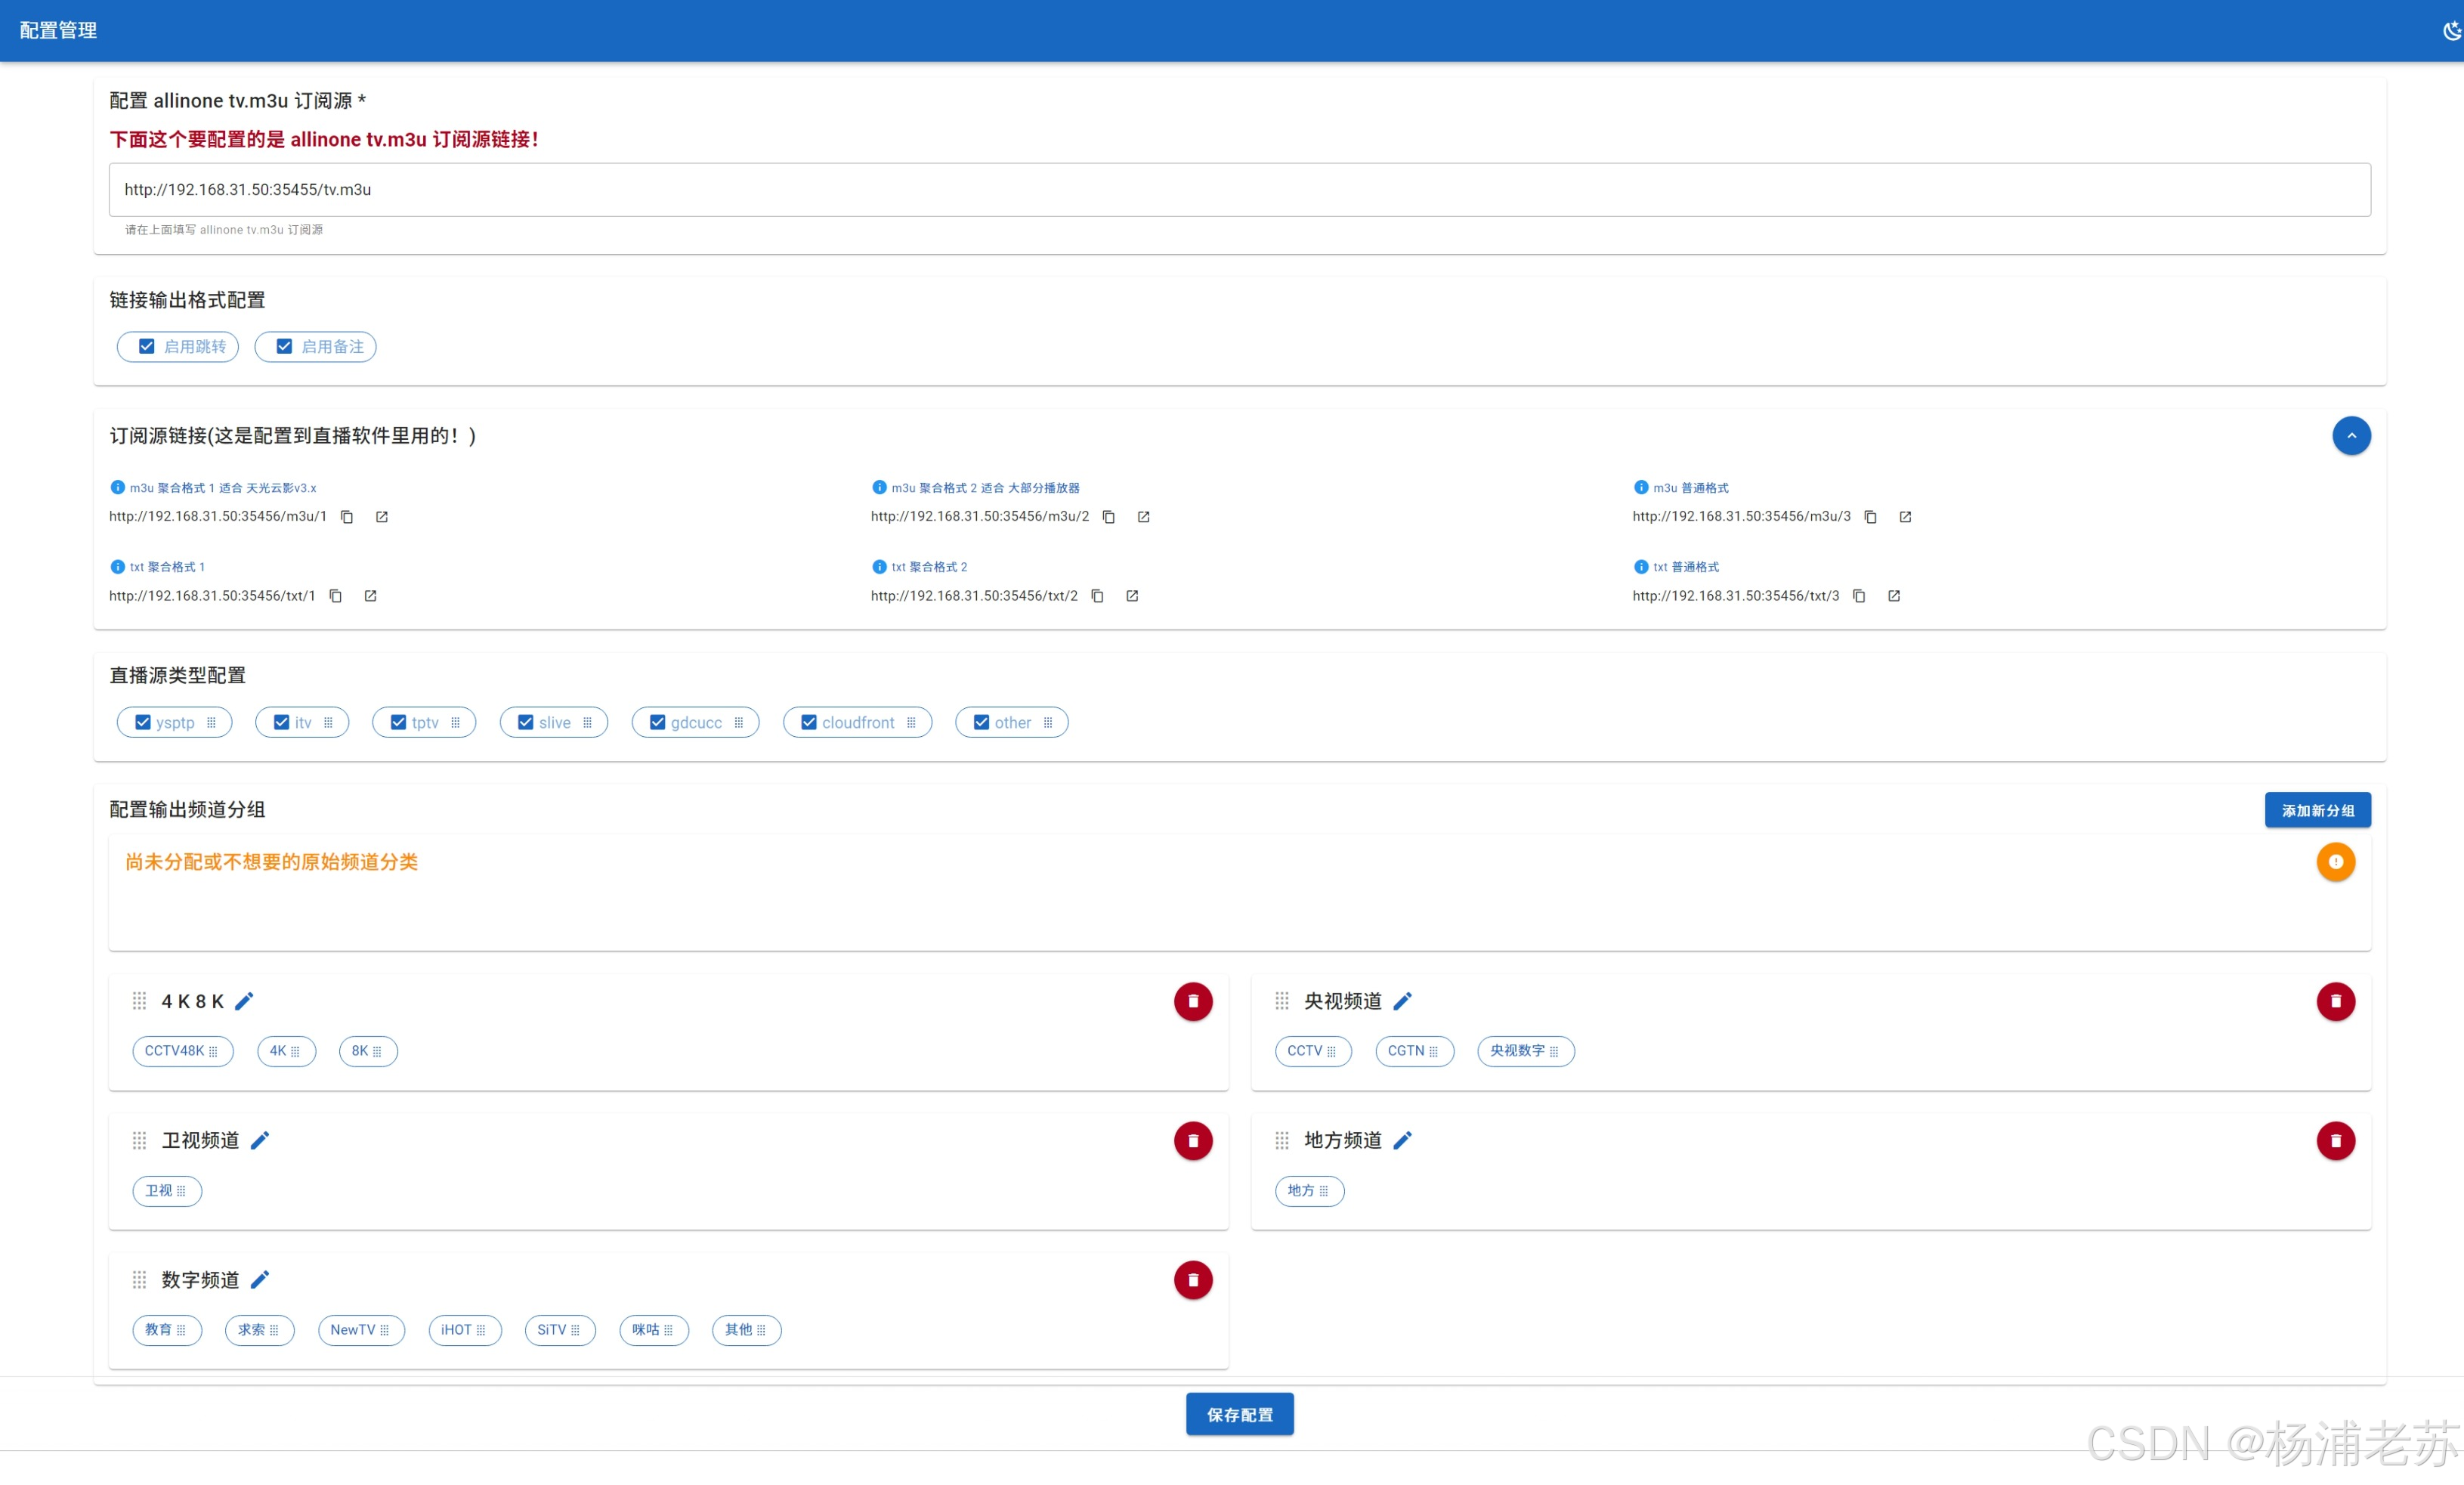
Task: Delete the 央视频道 group
Action: (x=2335, y=1001)
